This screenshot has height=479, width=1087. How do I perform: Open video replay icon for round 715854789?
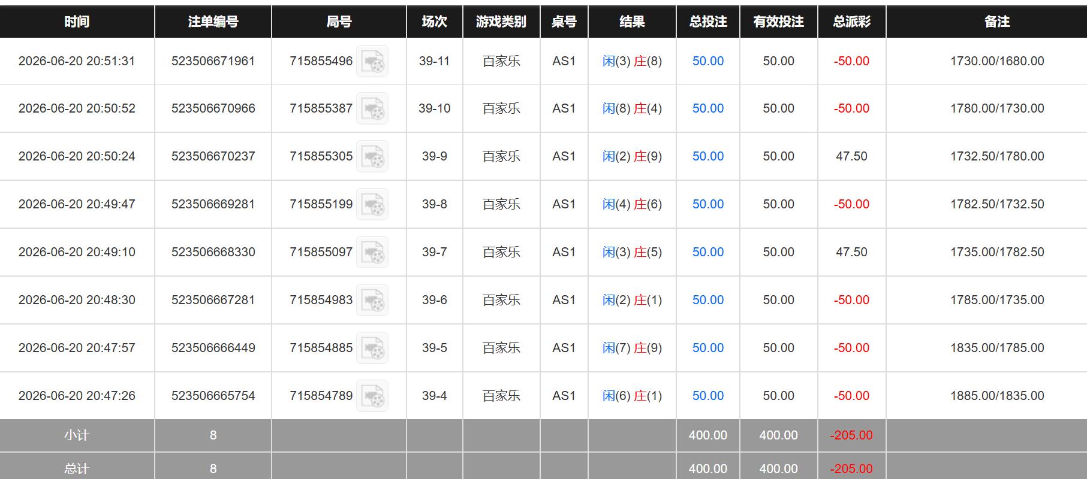point(372,396)
